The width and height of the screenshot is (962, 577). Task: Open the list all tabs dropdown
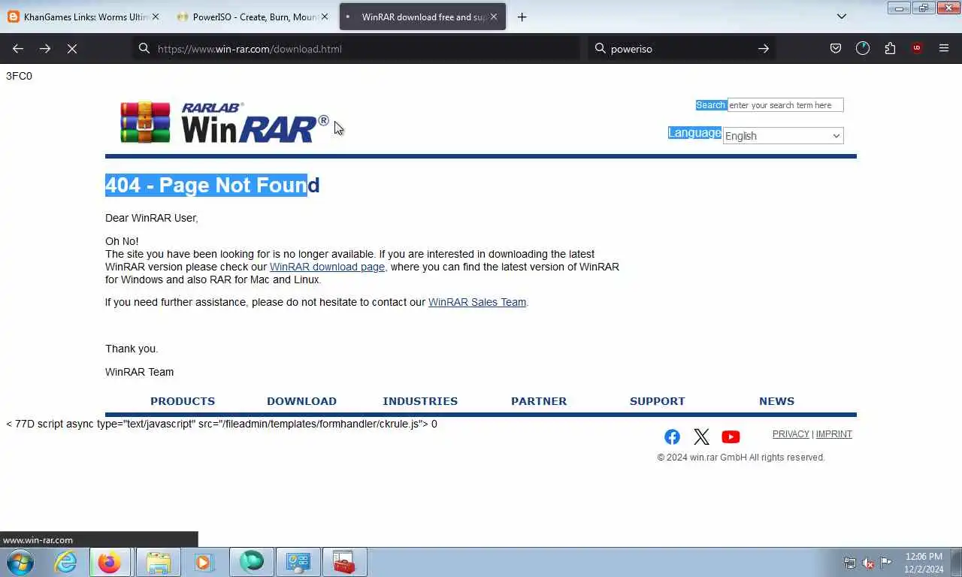click(842, 17)
